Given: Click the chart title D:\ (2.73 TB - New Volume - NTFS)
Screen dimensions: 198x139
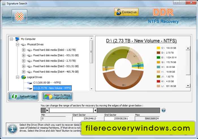Looking at the screenshot, I should click(x=141, y=41).
